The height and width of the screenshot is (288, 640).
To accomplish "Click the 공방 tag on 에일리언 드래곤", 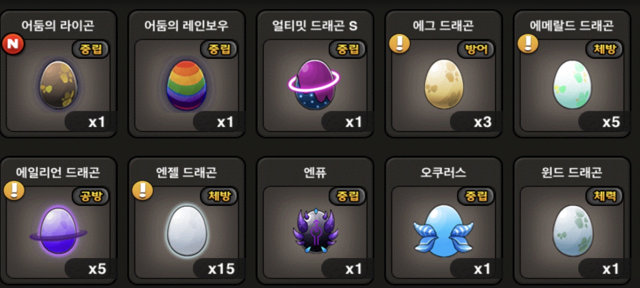I will tap(91, 196).
